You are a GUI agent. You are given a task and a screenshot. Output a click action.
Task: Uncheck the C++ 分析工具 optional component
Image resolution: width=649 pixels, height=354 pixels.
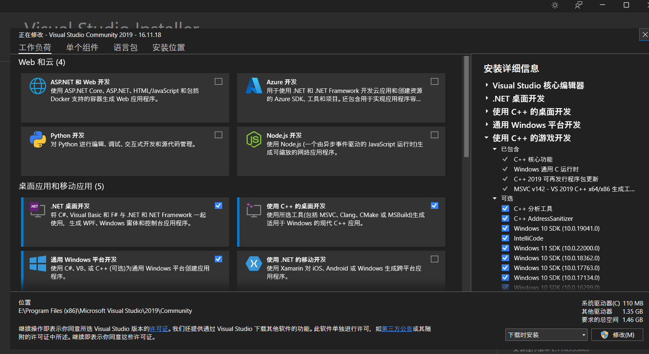(x=505, y=208)
